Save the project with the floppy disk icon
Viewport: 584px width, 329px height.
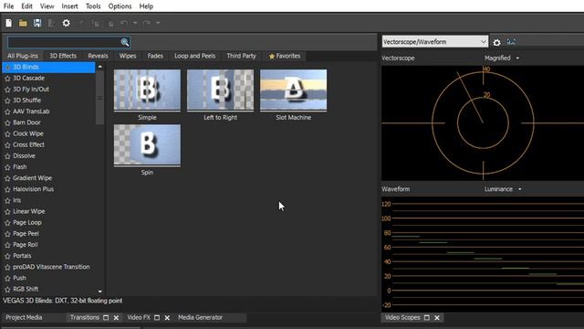[x=37, y=23]
